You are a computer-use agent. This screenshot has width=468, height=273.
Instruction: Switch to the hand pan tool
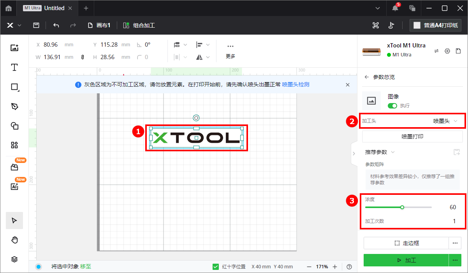(14, 240)
